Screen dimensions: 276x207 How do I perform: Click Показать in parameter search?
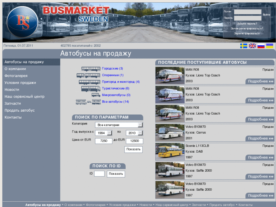133,149
